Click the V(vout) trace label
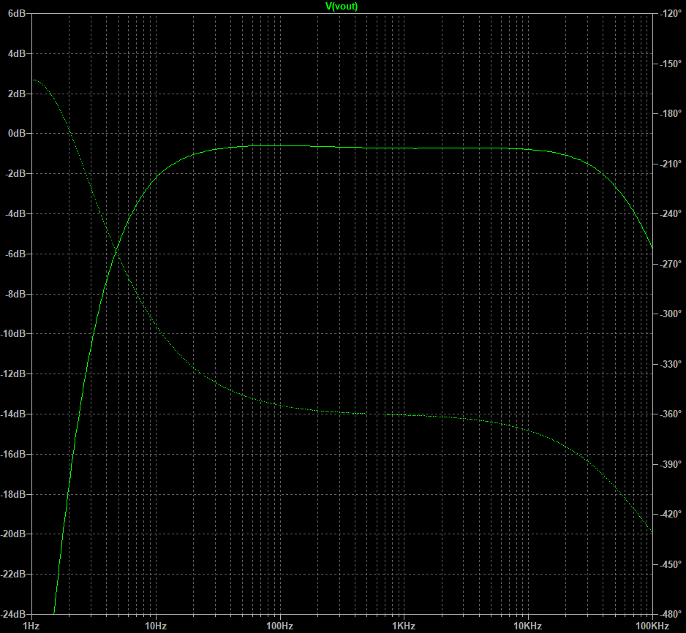Image resolution: width=686 pixels, height=633 pixels. click(x=342, y=6)
